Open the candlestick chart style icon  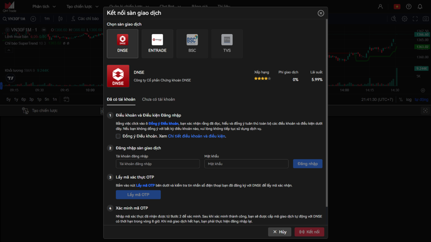point(61,19)
